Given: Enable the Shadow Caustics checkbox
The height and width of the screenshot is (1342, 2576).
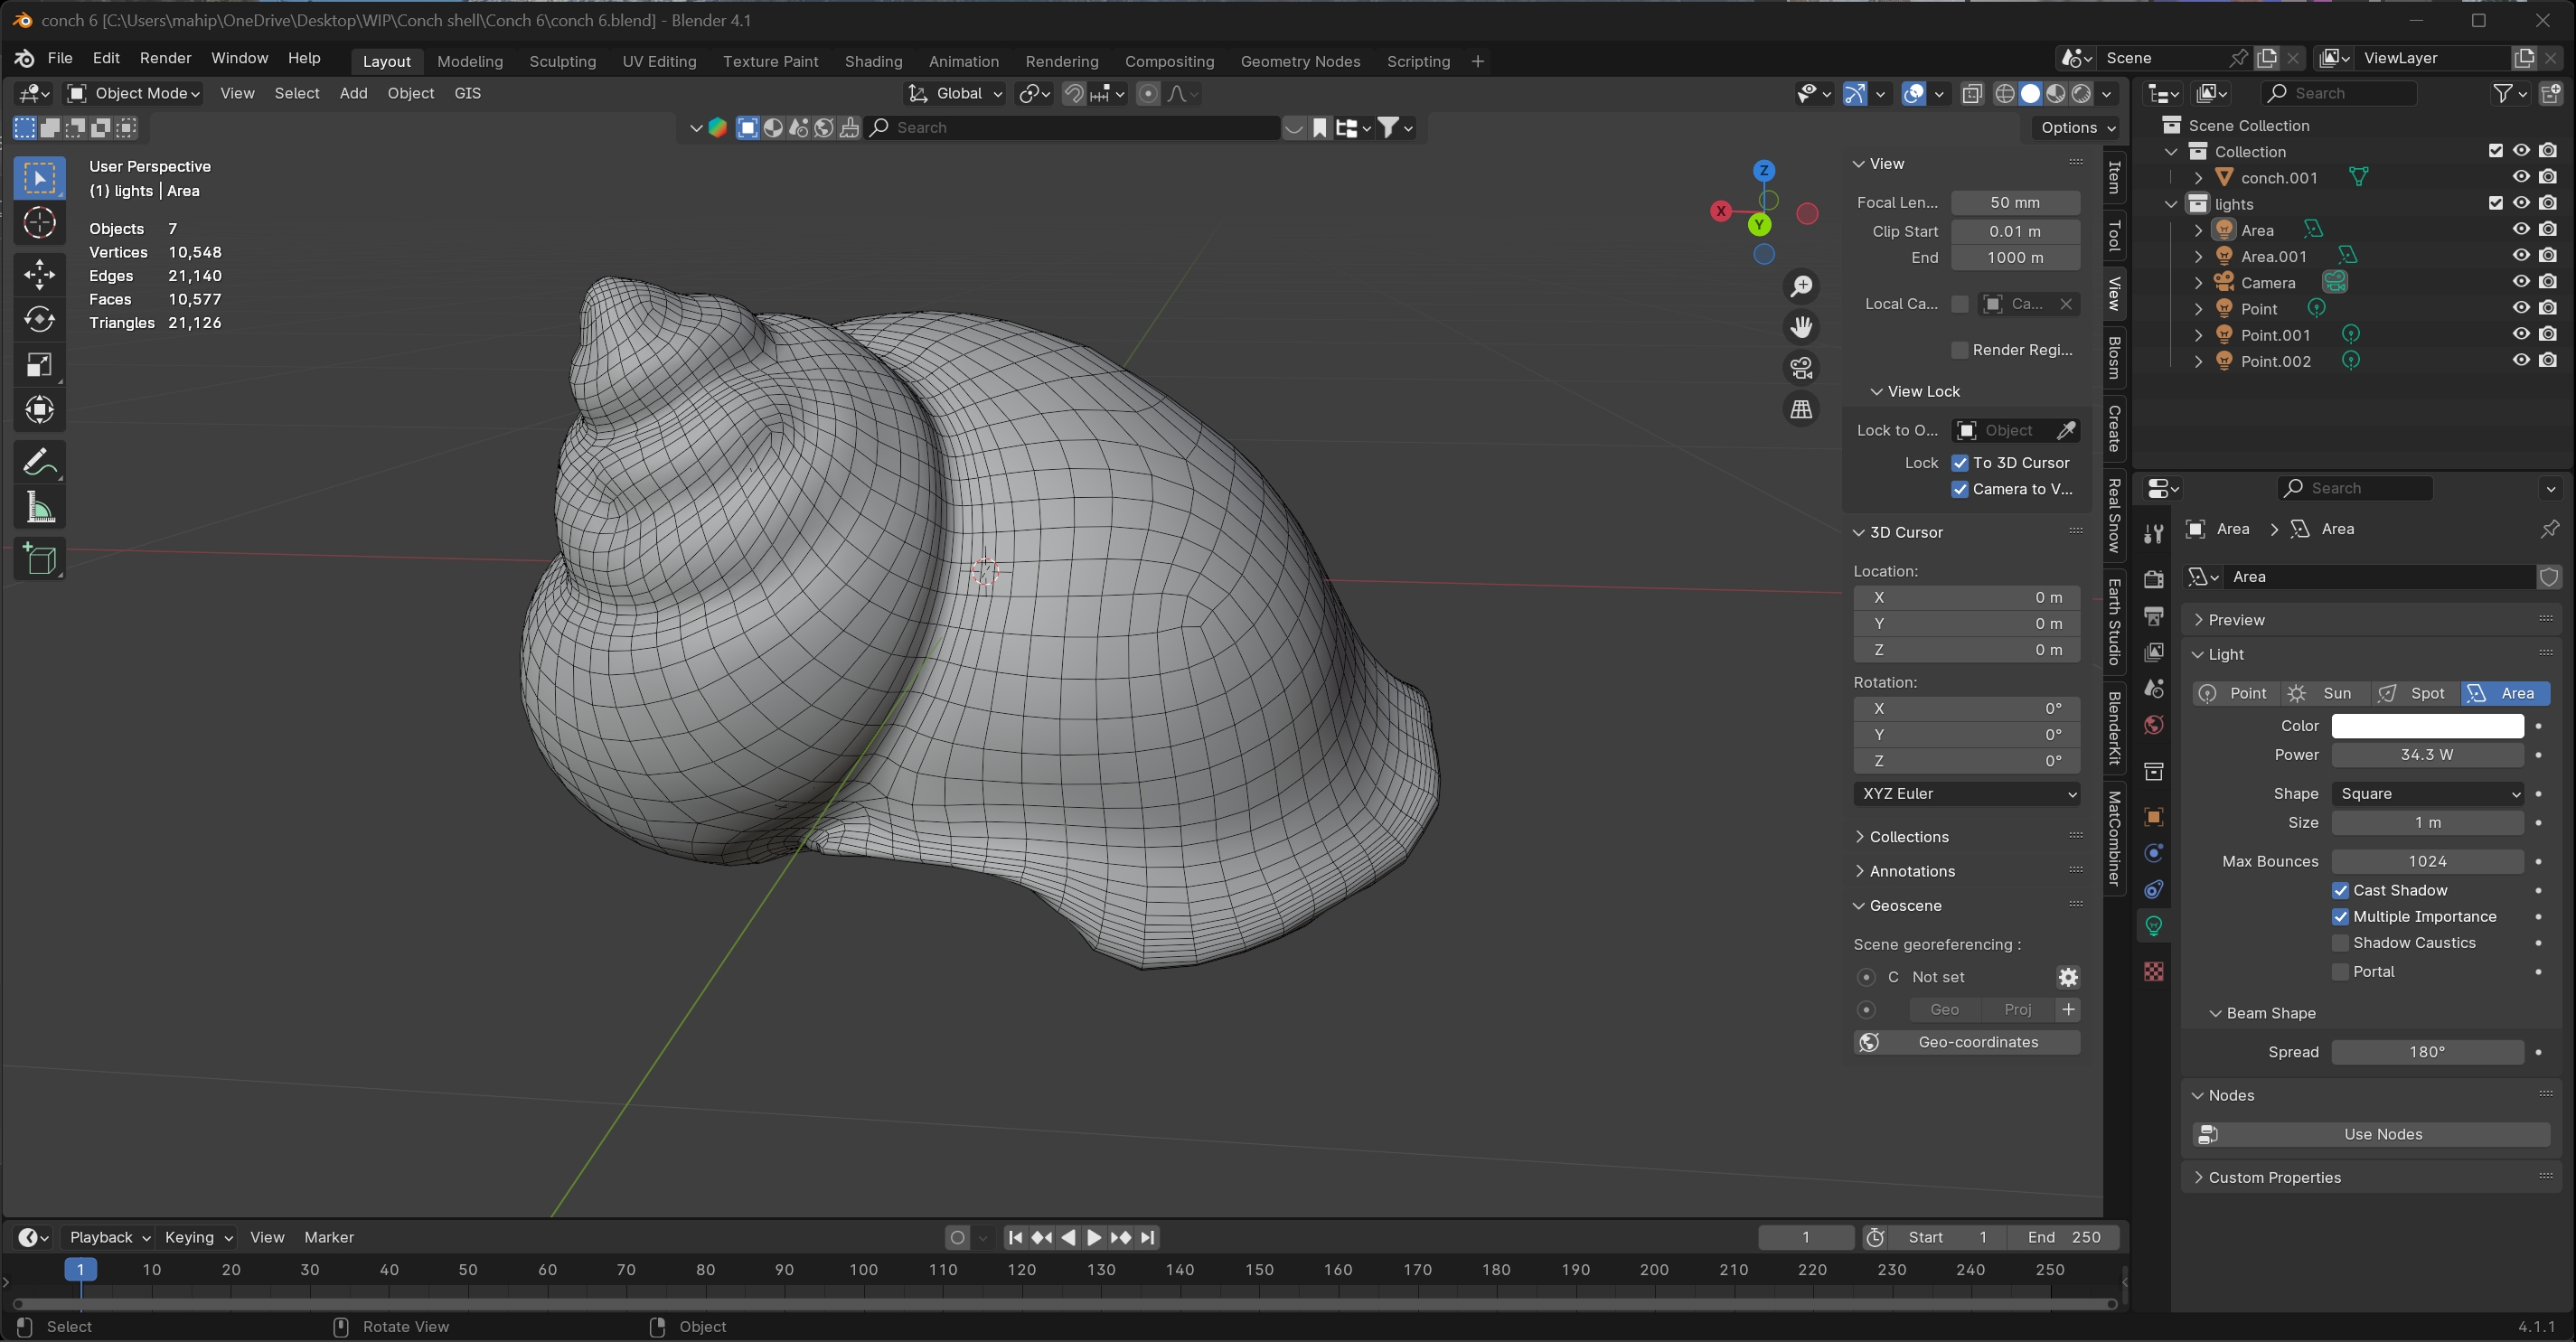Looking at the screenshot, I should (2340, 943).
